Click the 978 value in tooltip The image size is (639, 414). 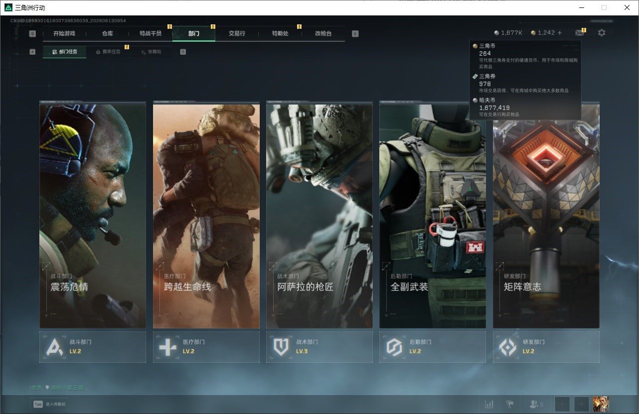tap(485, 84)
